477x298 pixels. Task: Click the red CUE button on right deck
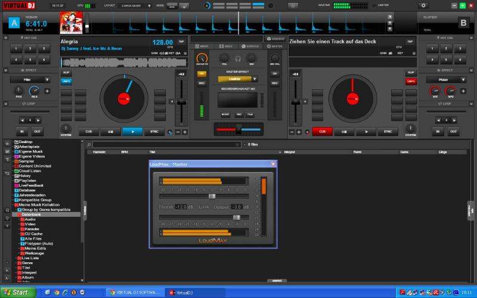coord(322,132)
